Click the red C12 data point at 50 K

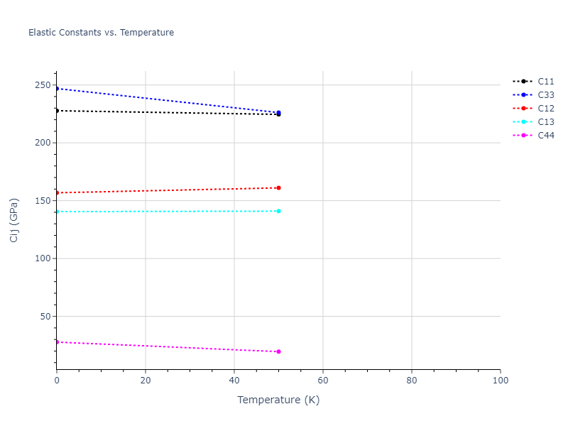[x=278, y=188]
